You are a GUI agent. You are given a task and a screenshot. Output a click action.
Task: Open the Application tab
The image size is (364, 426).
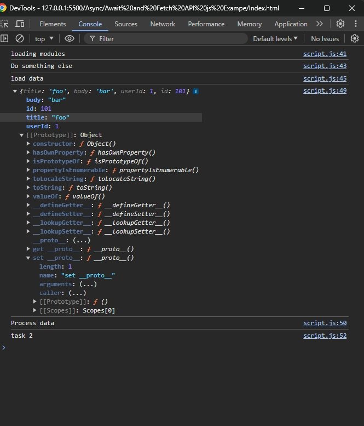pyautogui.click(x=291, y=24)
